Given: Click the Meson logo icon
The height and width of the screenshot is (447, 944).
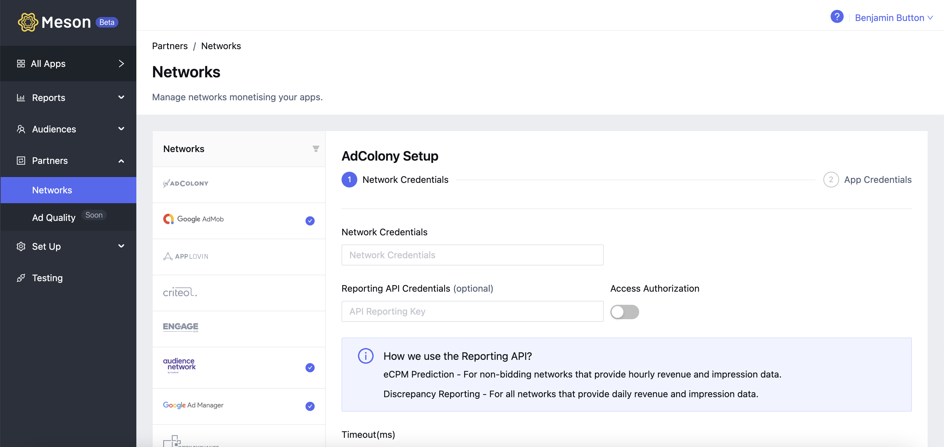Looking at the screenshot, I should (28, 22).
